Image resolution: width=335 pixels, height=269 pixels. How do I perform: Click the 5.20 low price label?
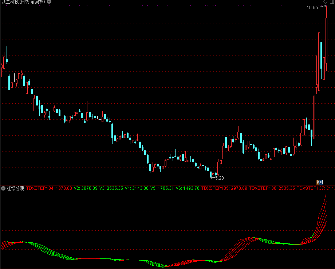220,178
